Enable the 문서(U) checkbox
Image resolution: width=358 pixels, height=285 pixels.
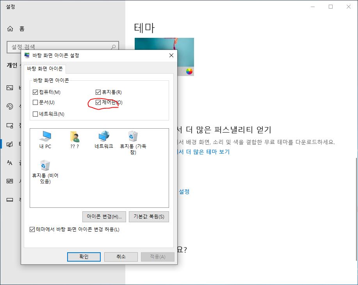point(35,103)
